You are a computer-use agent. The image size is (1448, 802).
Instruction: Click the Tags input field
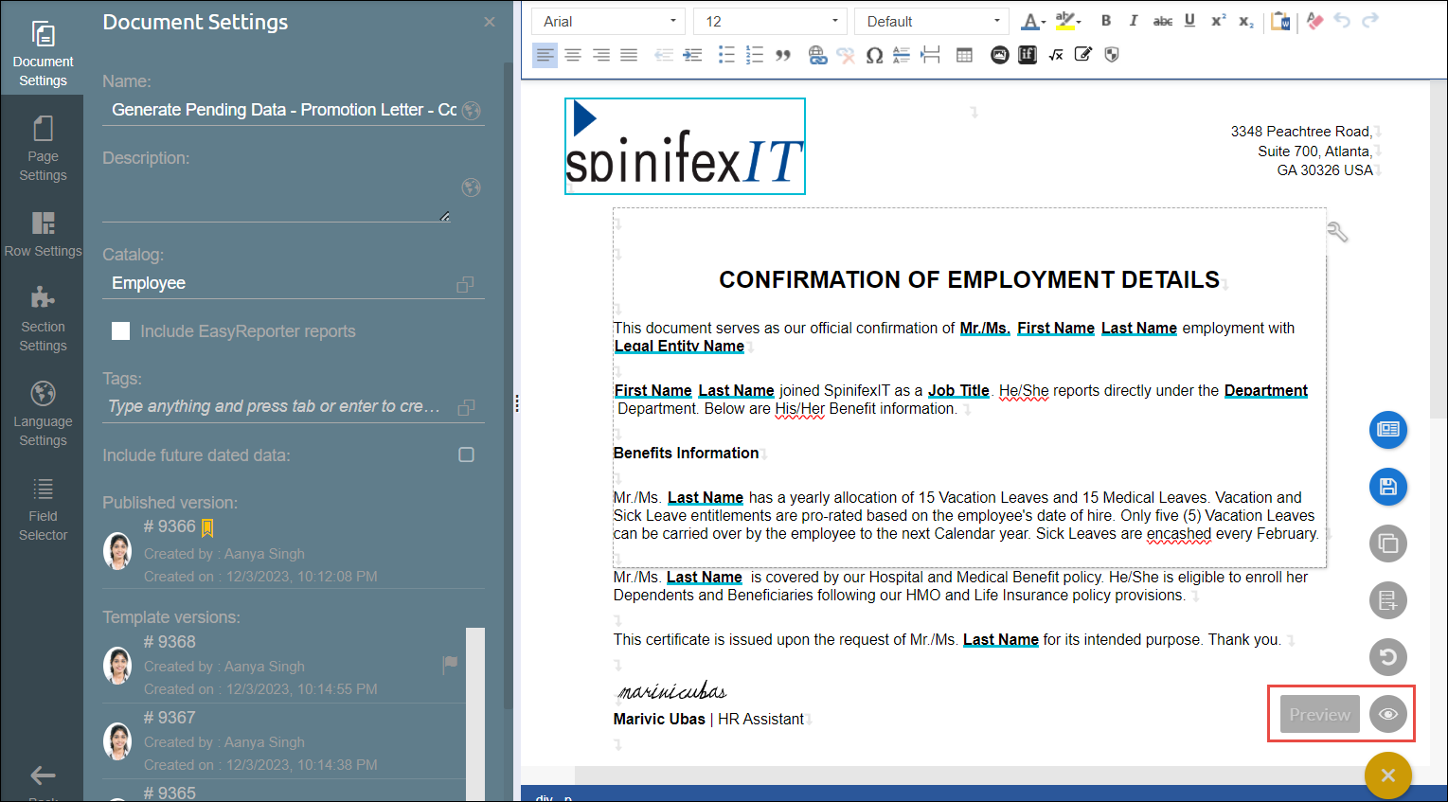coord(275,406)
